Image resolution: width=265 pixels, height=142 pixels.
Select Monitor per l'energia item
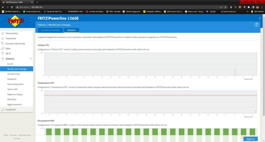pos(17,69)
